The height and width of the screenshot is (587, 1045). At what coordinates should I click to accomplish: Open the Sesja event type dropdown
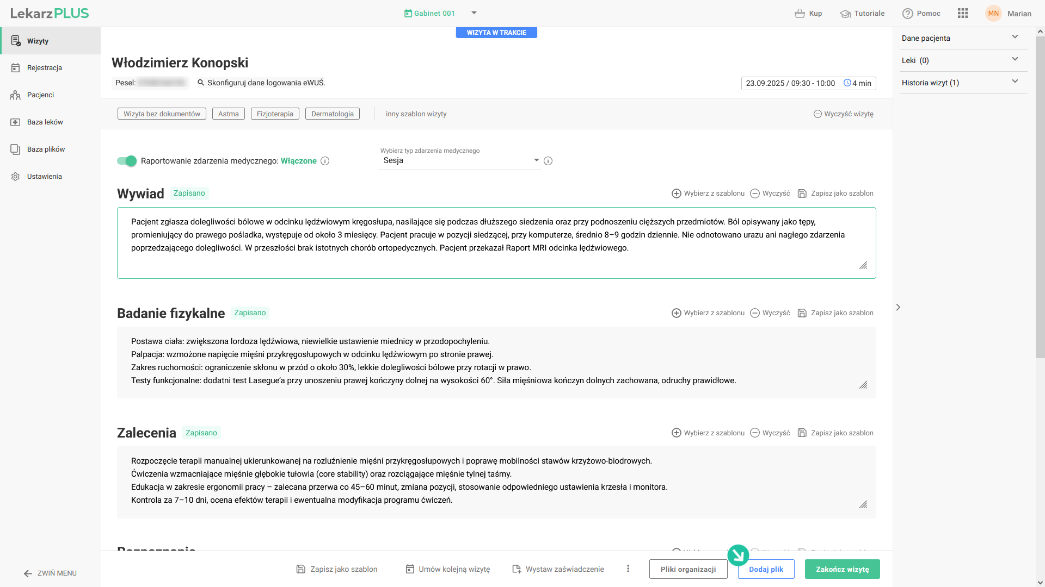tap(460, 160)
